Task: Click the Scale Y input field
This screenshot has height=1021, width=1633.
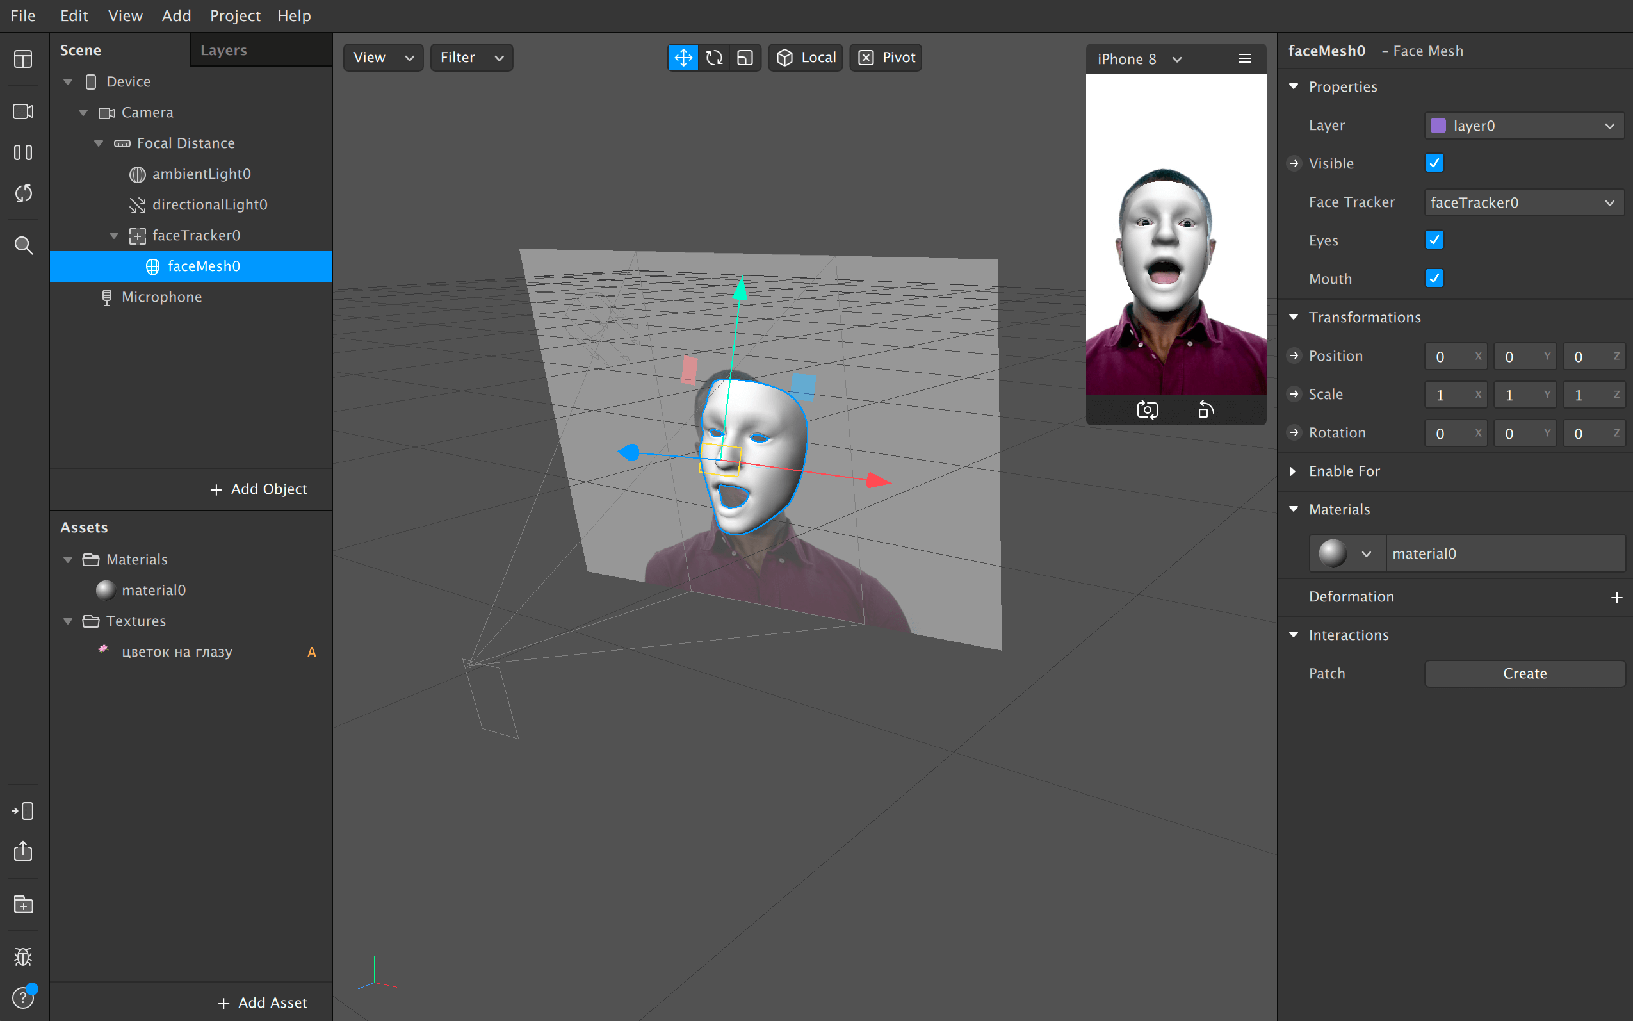Action: point(1525,395)
